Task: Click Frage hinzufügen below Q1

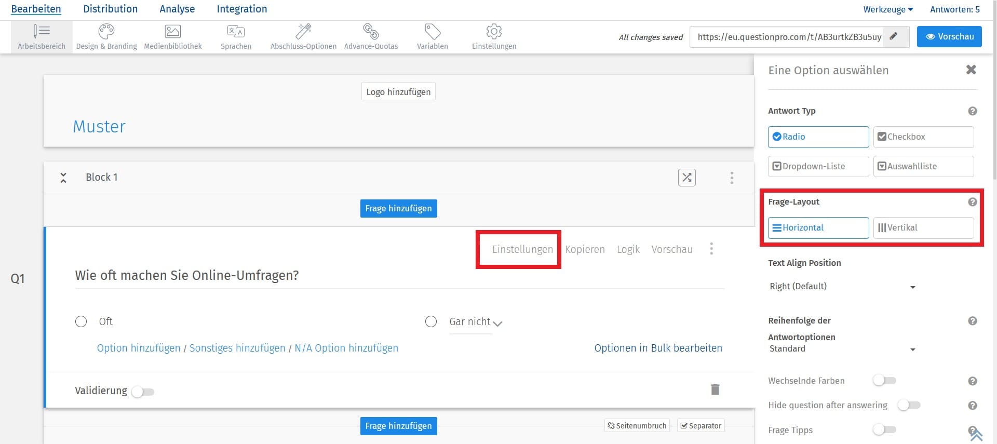Action: (398, 426)
